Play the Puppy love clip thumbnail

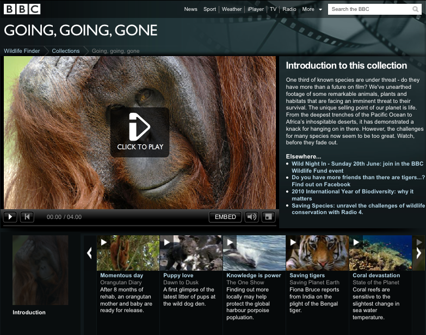point(192,253)
